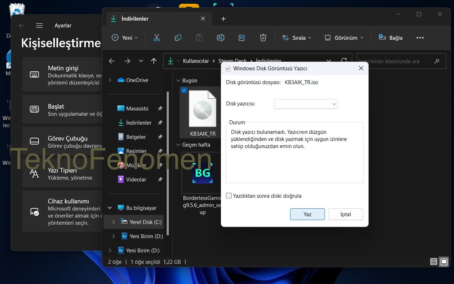454x284 pixels.
Task: Click the Copy icon in Explorer toolbar
Action: point(178,38)
